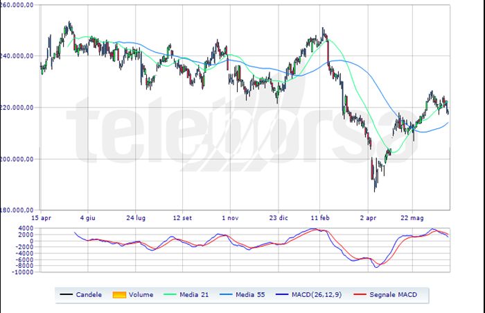Click the 11 feb date label
The height and width of the screenshot is (313, 485).
coord(320,218)
